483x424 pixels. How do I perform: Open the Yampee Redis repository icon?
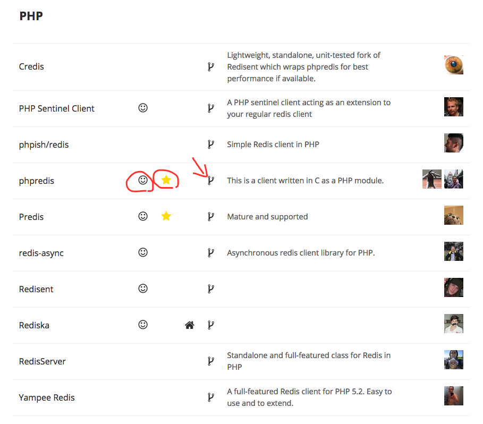point(211,397)
